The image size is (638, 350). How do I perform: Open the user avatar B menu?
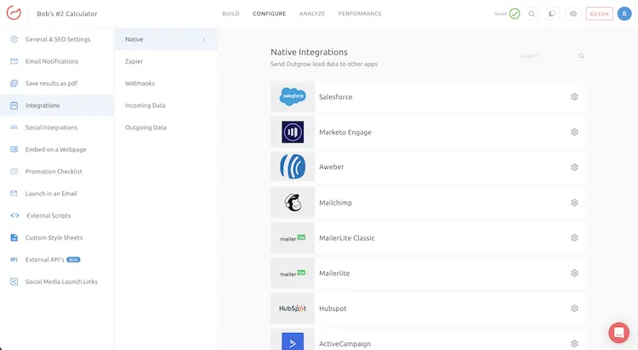coord(624,14)
